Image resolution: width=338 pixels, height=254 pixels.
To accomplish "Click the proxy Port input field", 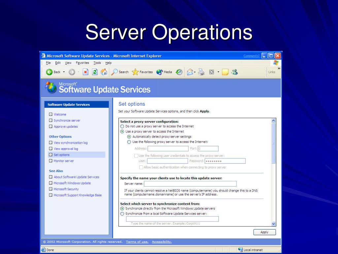I will point(208,148).
